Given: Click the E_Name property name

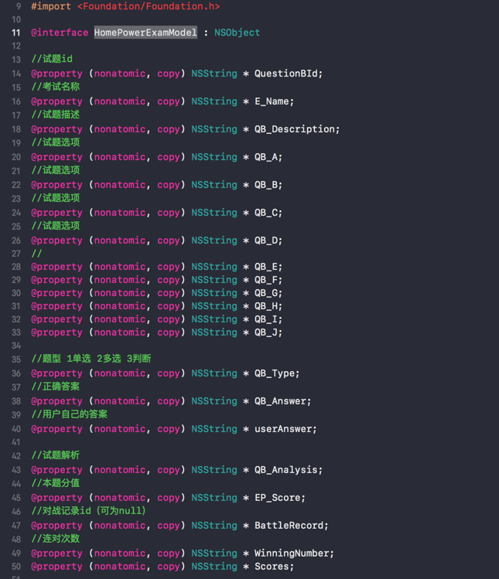Looking at the screenshot, I should click(x=272, y=101).
